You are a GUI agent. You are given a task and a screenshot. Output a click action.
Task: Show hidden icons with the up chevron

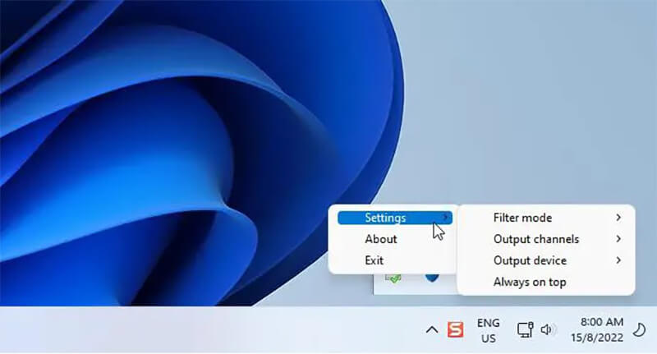(x=431, y=329)
